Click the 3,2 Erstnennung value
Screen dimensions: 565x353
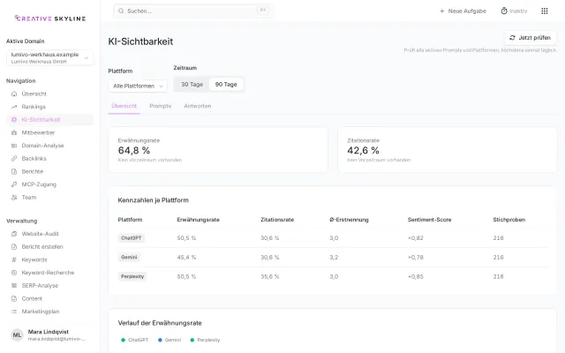334,257
